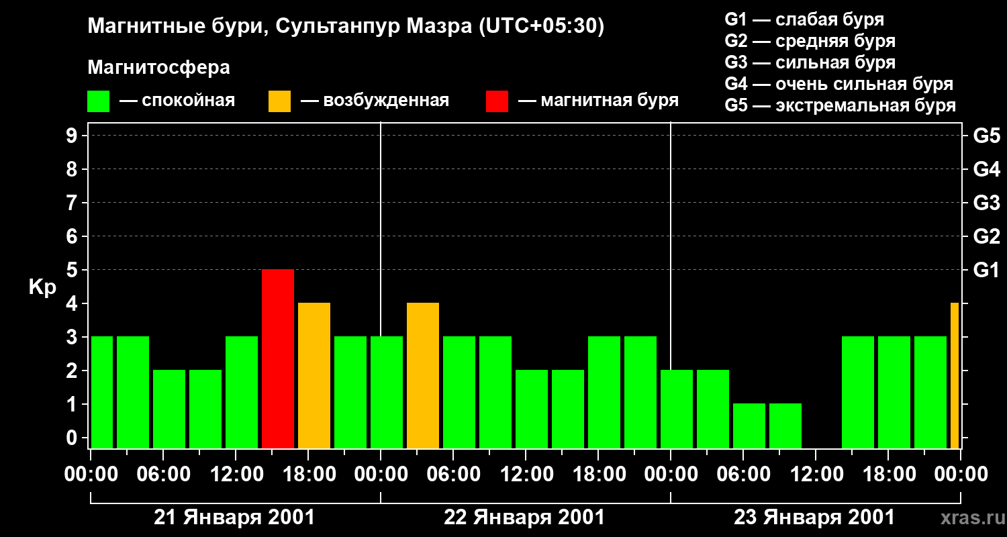Click the green 'спокойная' legend swatch
1007x537 pixels.
pyautogui.click(x=99, y=101)
